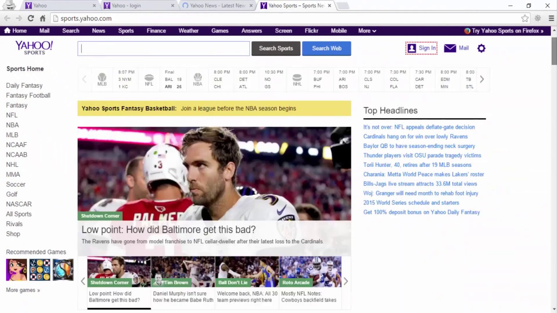
Task: Click the browser back arrow
Action: [7, 18]
